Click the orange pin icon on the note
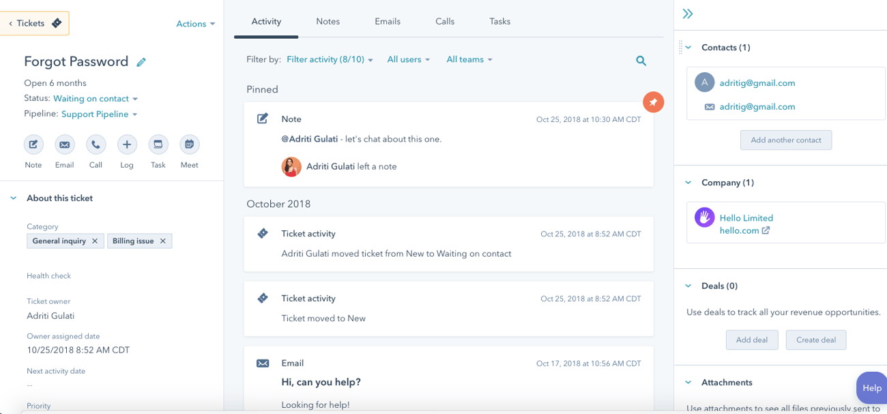 [653, 101]
